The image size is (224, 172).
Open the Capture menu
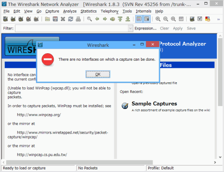coord(52,11)
